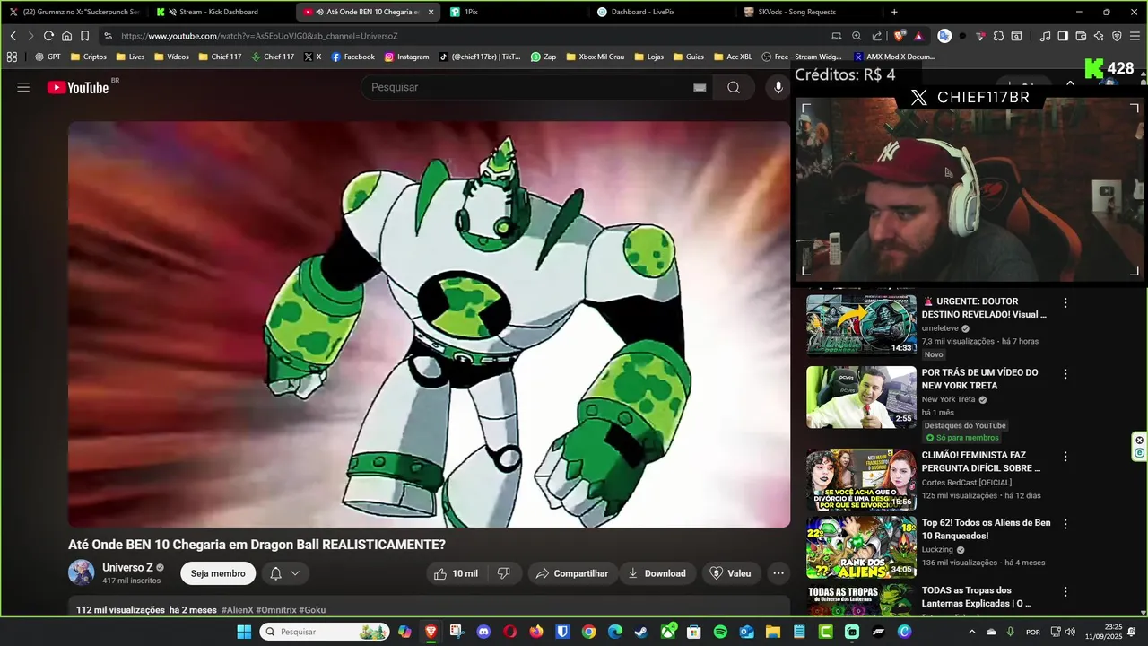This screenshot has height=646, width=1148.
Task: Open options for TODAS as Tropas video
Action: 1065,592
